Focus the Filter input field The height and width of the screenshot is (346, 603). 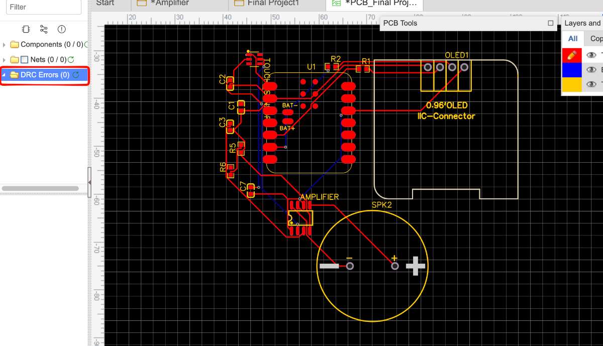coord(43,7)
